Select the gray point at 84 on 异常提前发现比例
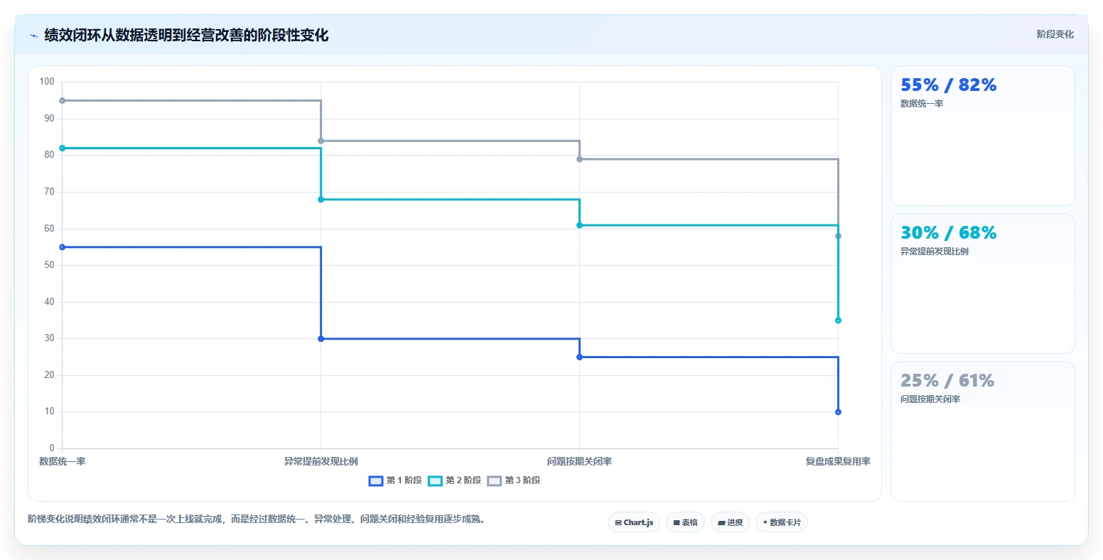Viewport: 1103px width, 560px height. (x=321, y=141)
